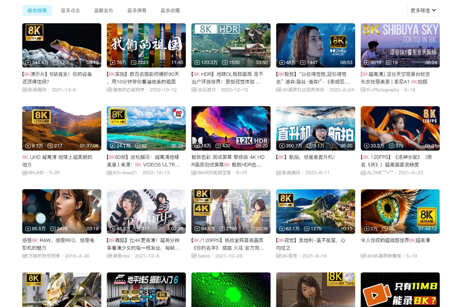
Task: Open title 极致色彩 测试屏幕 壁纸级 4K HDR
Action: coord(228,161)
